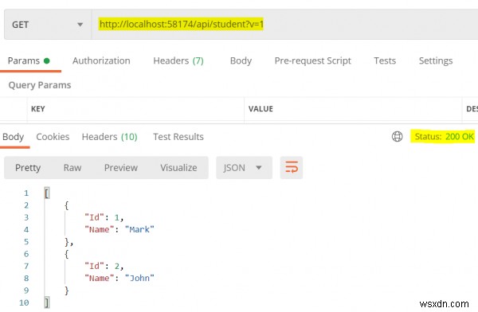
Task: Click the "Id": 2 line
Action: (x=104, y=266)
